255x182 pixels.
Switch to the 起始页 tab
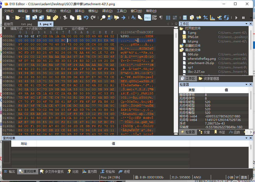(x=8, y=24)
